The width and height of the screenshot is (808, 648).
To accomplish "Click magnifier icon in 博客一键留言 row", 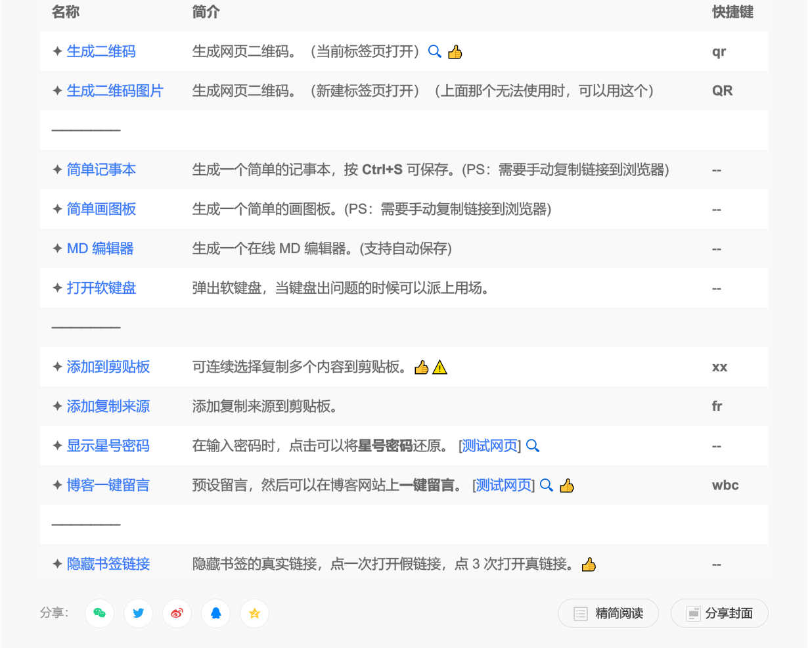I will [546, 485].
